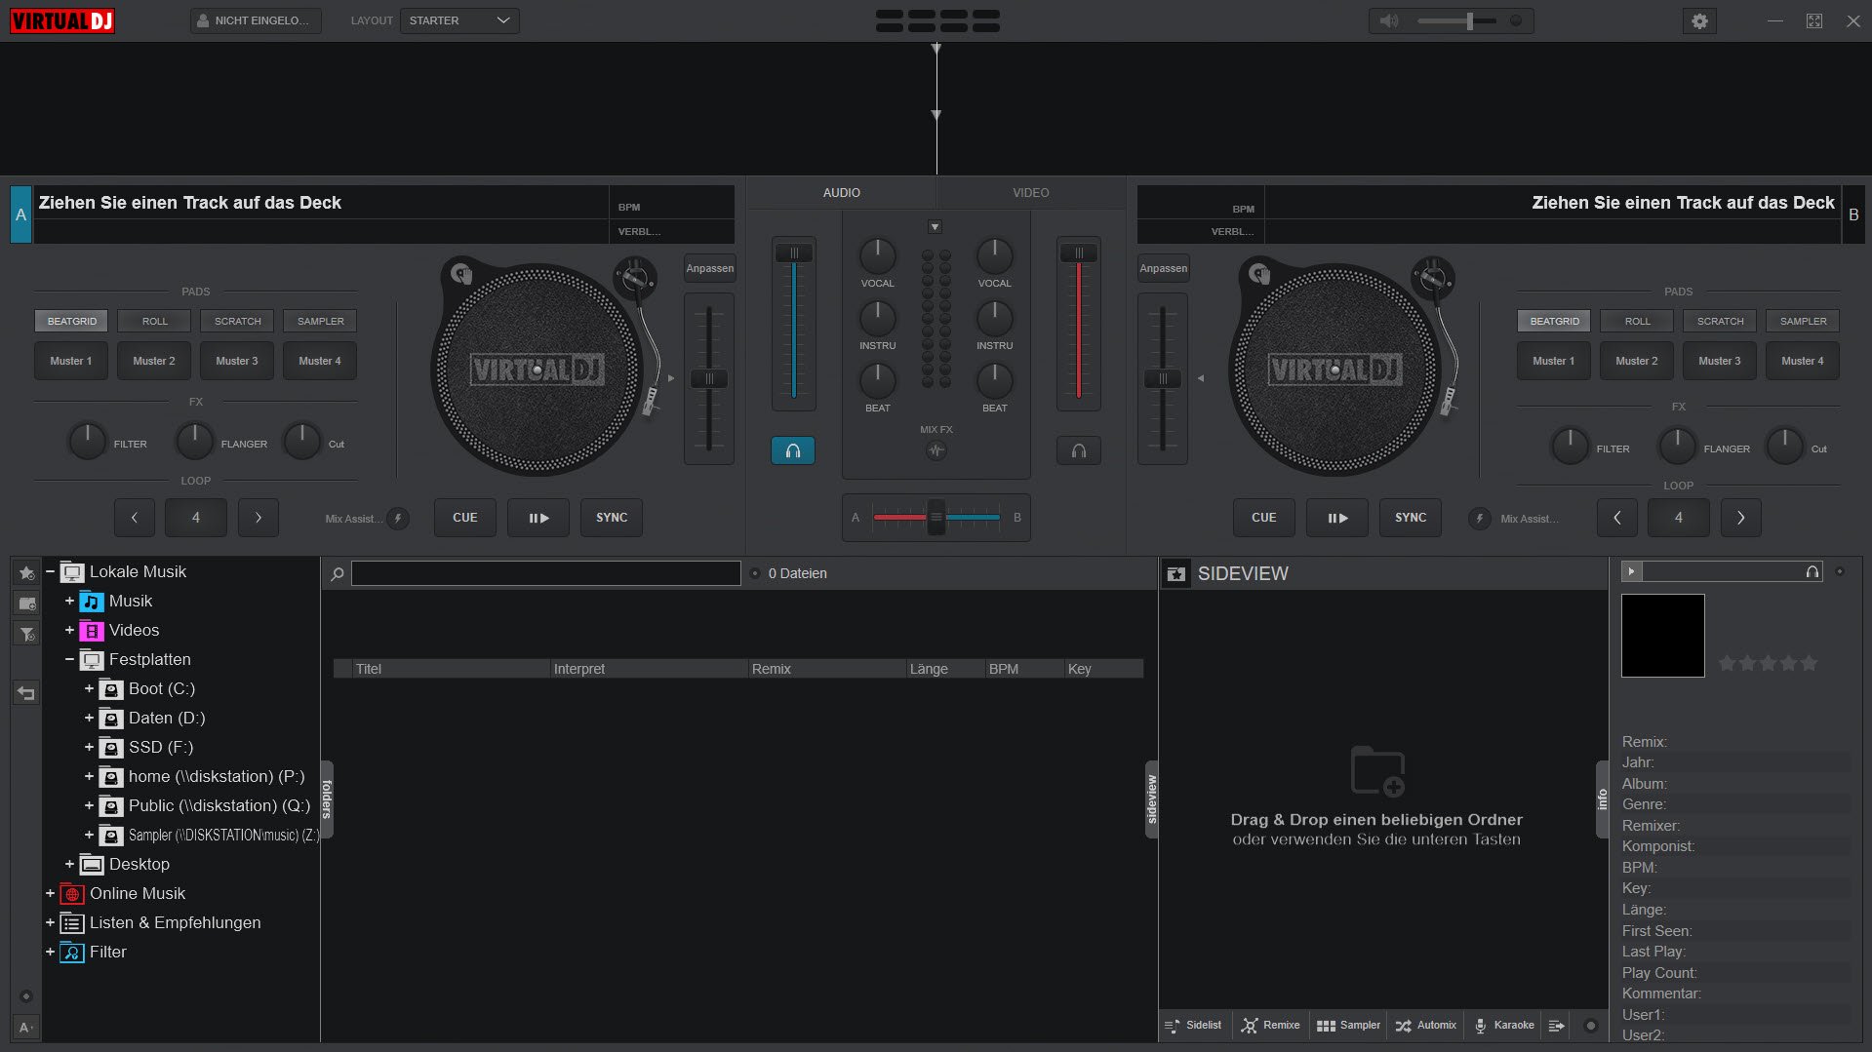Switch to the Video mixer tab
This screenshot has width=1872, height=1052.
pos(1030,193)
